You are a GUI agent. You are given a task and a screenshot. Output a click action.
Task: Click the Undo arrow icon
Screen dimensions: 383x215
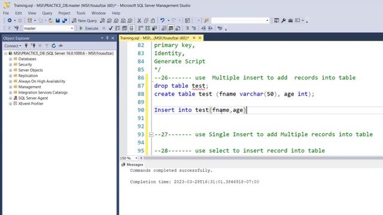pyautogui.click(x=162, y=20)
